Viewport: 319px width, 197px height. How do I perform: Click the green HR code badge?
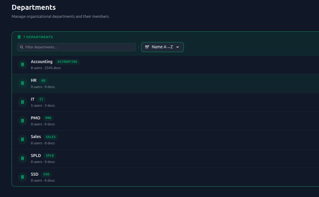43,81
